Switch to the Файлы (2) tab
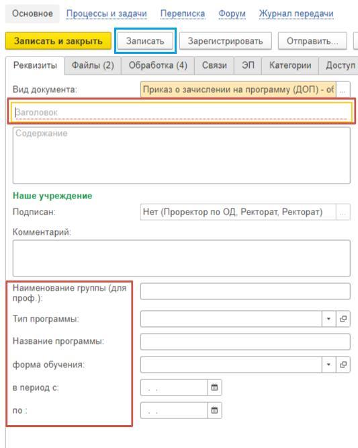The image size is (358, 448). coord(93,65)
